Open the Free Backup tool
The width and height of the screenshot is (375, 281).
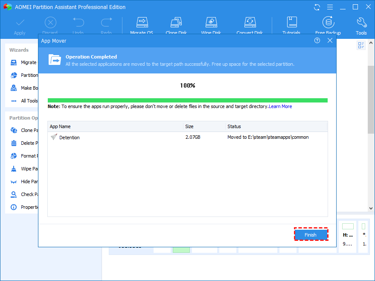328,25
